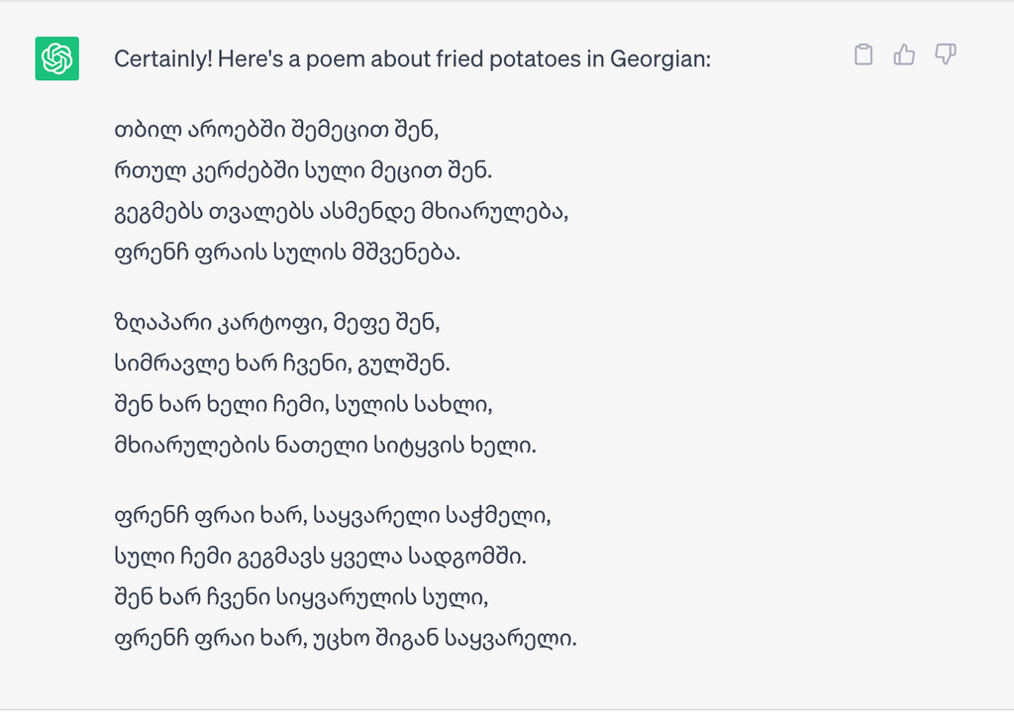
Task: Click the line starting სული ჩემი გეგმავს
Action: (320, 557)
